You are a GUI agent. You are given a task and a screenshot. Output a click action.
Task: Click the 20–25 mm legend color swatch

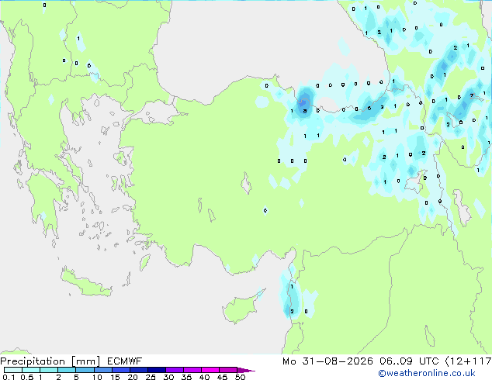click(138, 370)
